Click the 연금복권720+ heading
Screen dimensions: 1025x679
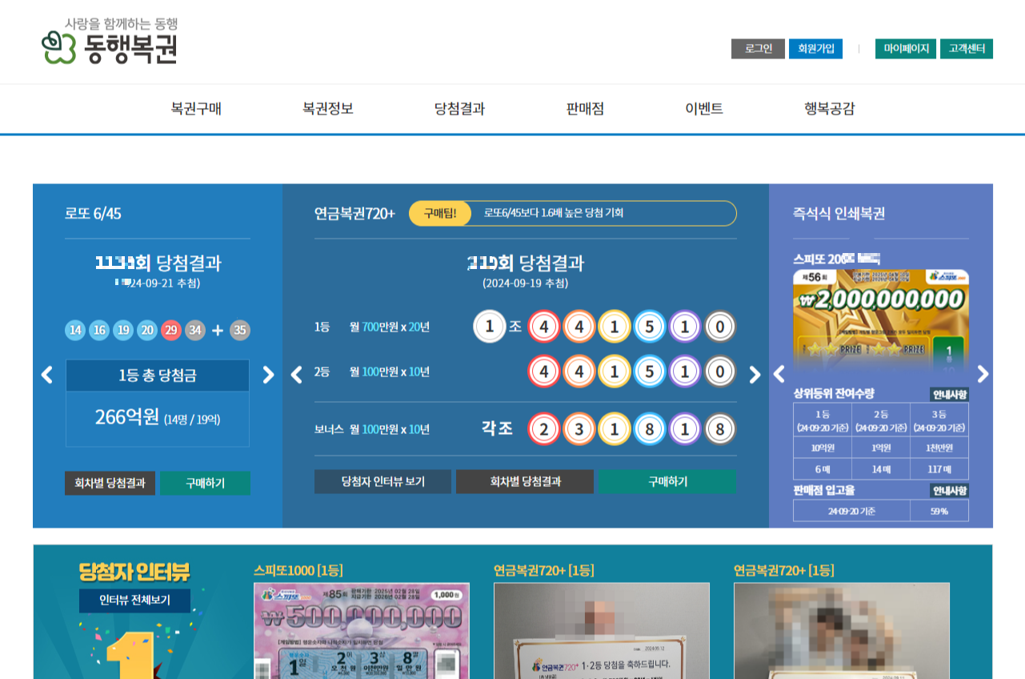[354, 214]
